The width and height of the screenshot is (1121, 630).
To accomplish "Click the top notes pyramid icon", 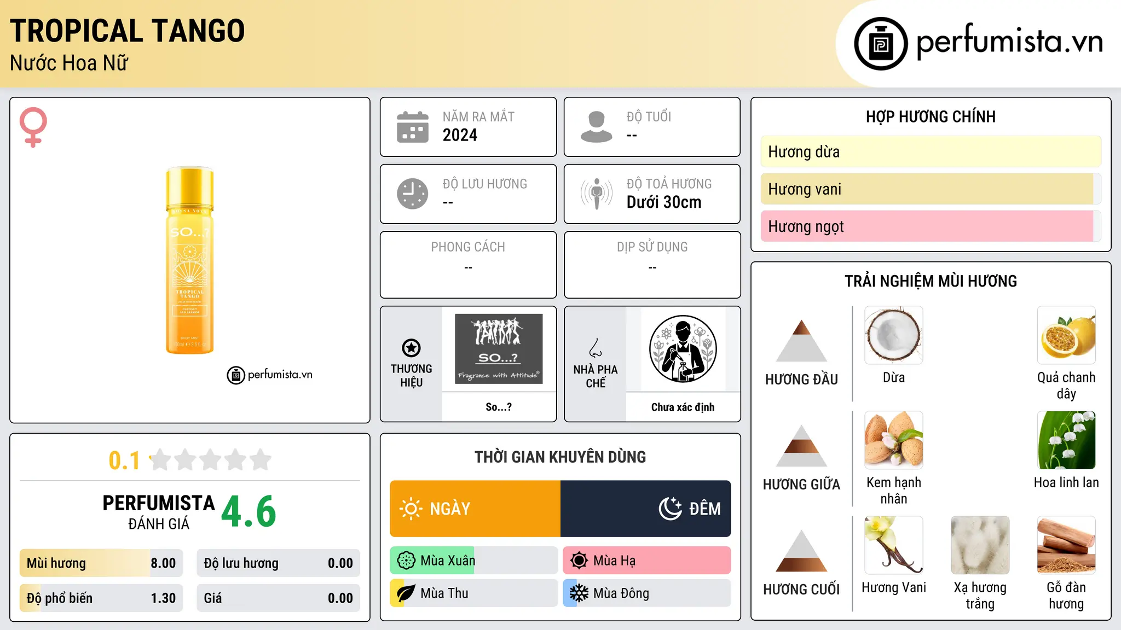I will (x=802, y=341).
